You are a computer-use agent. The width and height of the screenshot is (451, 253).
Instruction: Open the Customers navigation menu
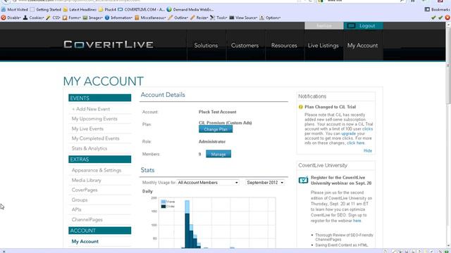click(x=245, y=45)
